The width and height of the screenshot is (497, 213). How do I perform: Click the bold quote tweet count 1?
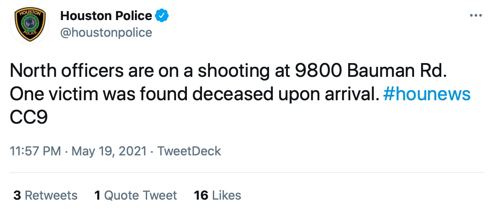tap(97, 195)
